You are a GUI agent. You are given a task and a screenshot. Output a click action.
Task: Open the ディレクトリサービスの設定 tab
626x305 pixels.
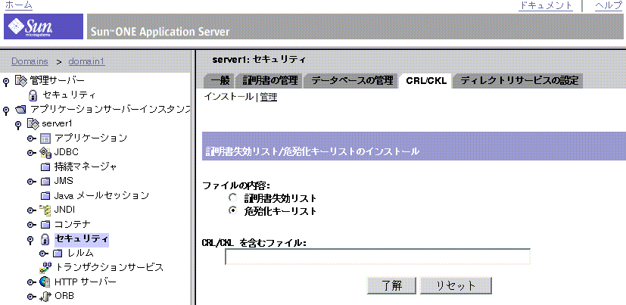[519, 81]
